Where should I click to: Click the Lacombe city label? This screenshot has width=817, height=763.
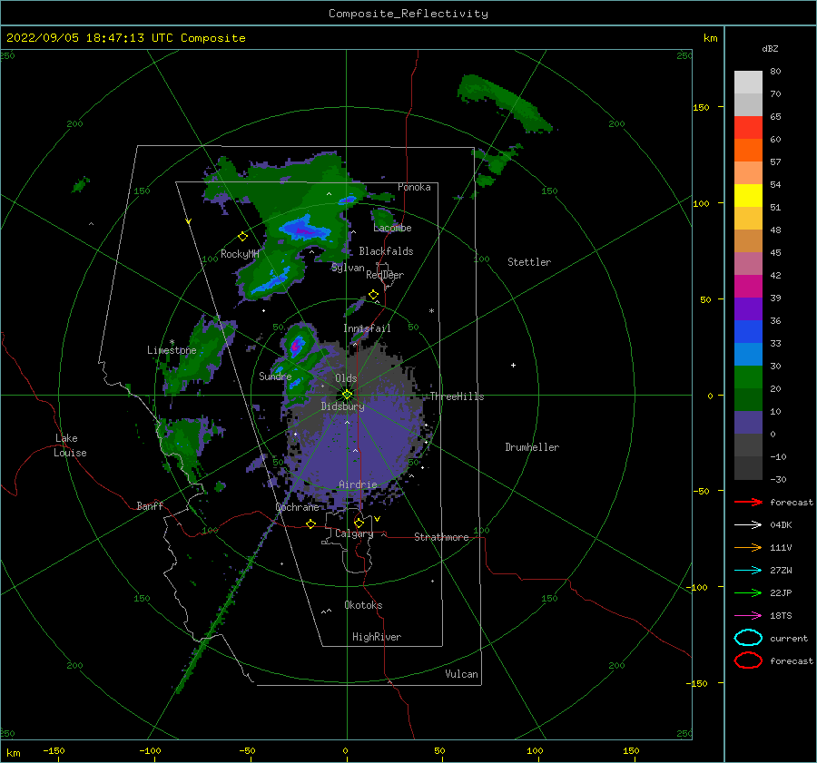[x=392, y=228]
